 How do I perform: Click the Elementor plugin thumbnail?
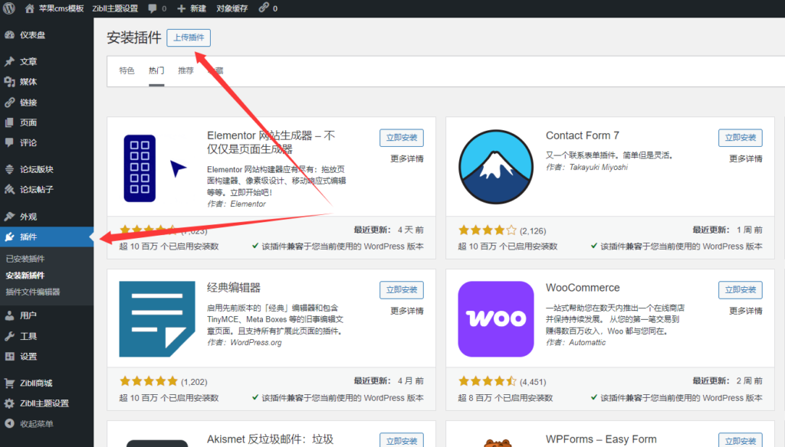click(x=157, y=168)
